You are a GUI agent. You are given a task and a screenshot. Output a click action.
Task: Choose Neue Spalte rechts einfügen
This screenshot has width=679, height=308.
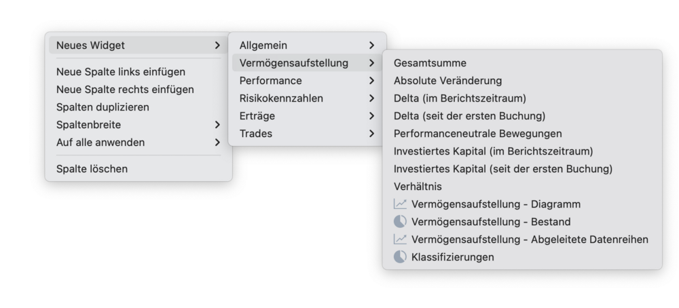pyautogui.click(x=125, y=90)
